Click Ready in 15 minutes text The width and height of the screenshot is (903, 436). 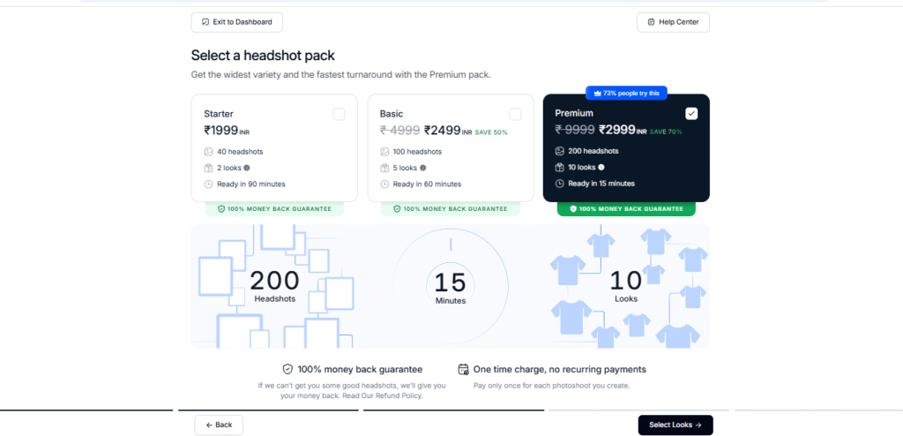(x=601, y=184)
